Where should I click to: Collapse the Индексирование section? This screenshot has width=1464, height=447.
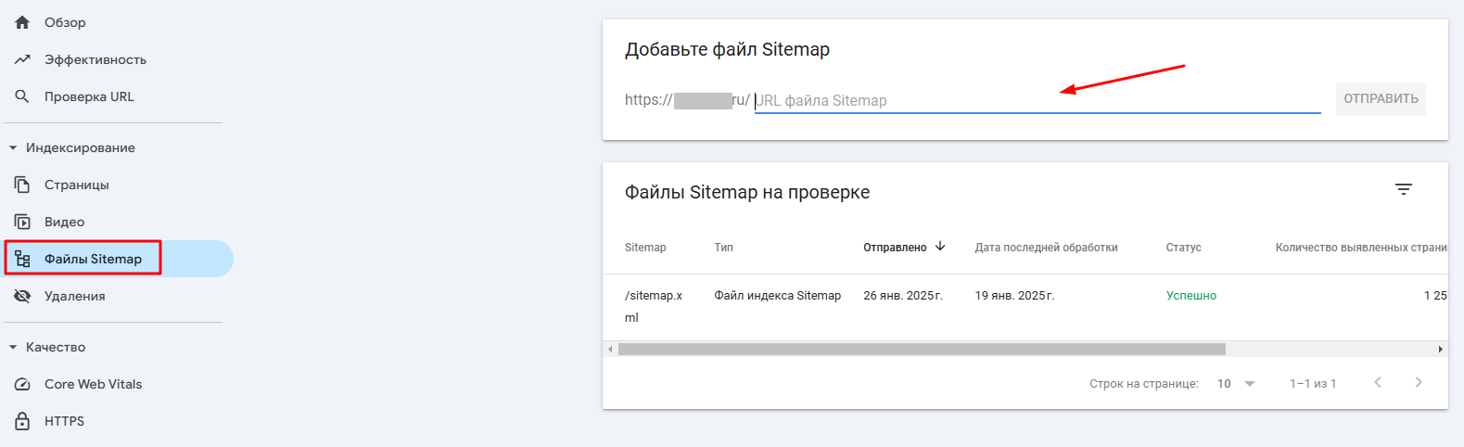[13, 147]
